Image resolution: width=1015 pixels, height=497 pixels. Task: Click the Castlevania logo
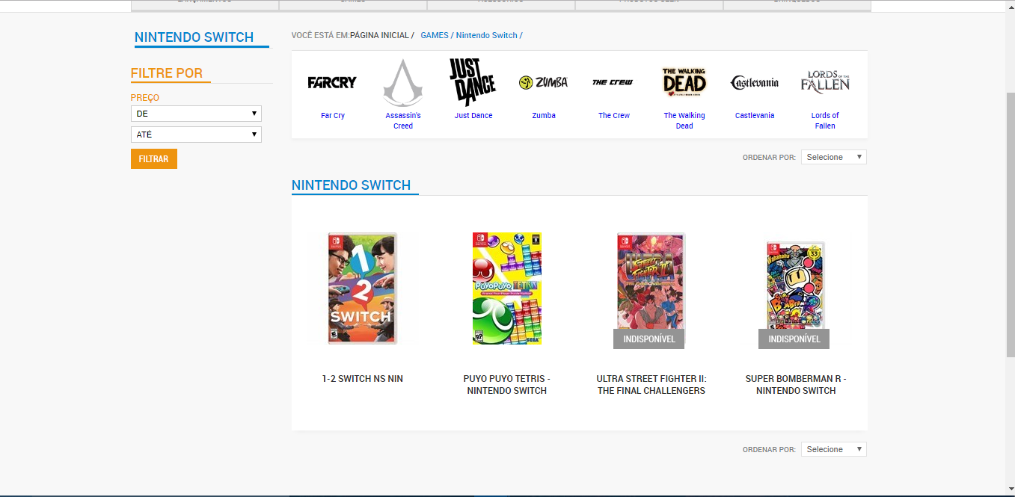pyautogui.click(x=755, y=82)
